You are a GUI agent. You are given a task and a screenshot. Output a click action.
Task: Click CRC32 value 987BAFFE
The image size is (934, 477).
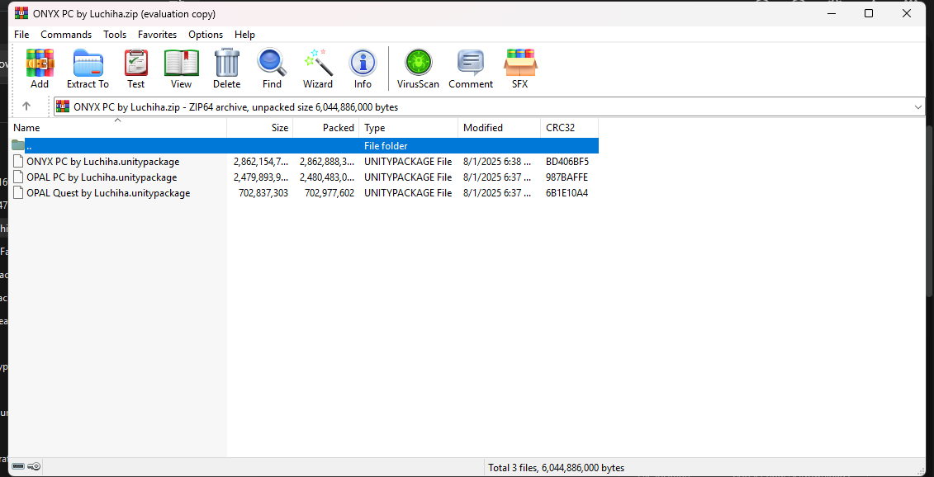pos(567,177)
